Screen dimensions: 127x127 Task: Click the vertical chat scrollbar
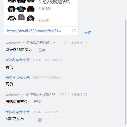126,72
